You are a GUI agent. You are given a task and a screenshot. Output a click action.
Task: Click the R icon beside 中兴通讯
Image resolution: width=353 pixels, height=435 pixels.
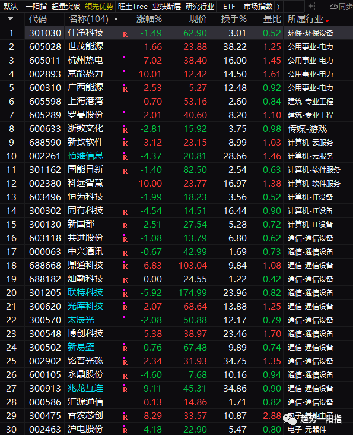coord(125,253)
